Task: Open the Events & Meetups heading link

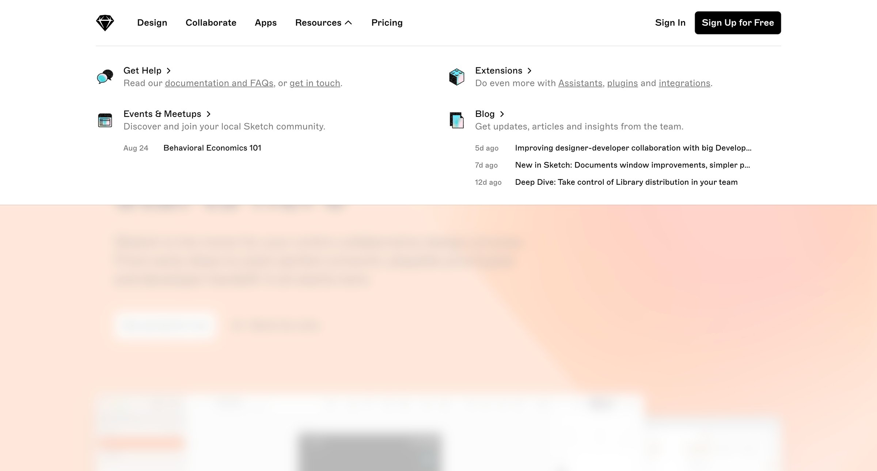Action: [167, 114]
